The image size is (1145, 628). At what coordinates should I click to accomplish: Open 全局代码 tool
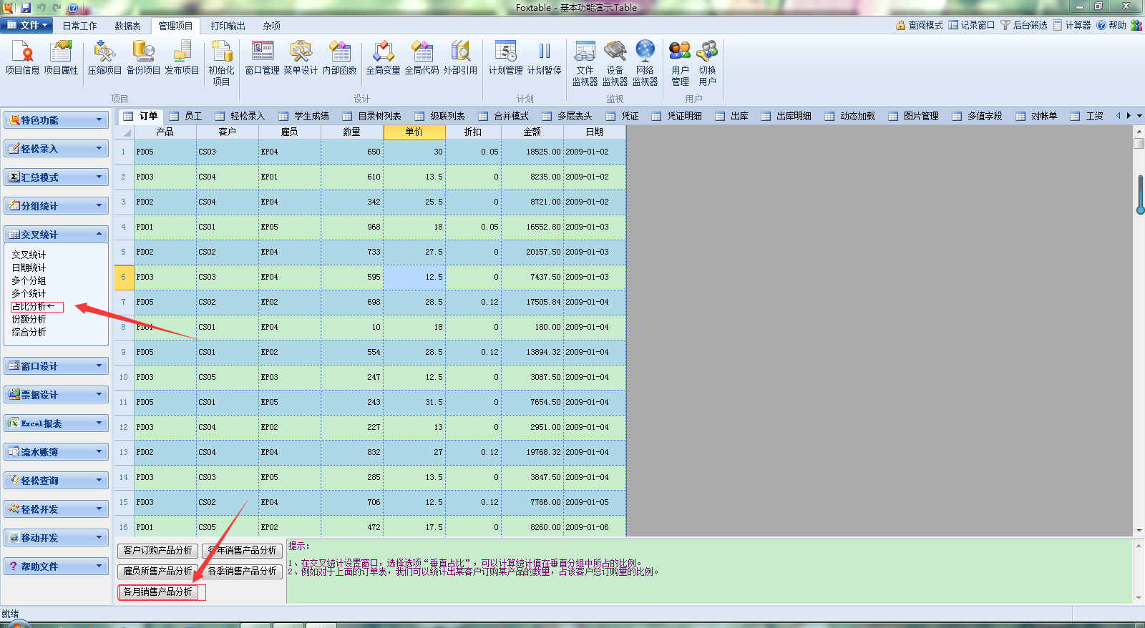pos(422,58)
